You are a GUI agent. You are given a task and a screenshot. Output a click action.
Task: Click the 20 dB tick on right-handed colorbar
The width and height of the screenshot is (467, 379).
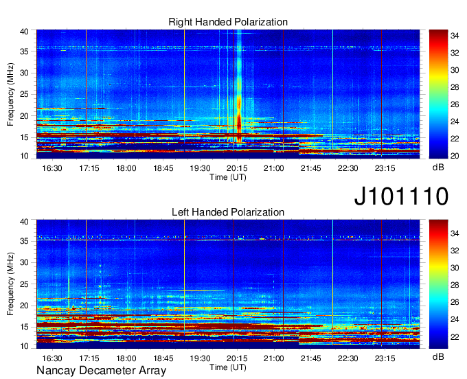point(455,156)
